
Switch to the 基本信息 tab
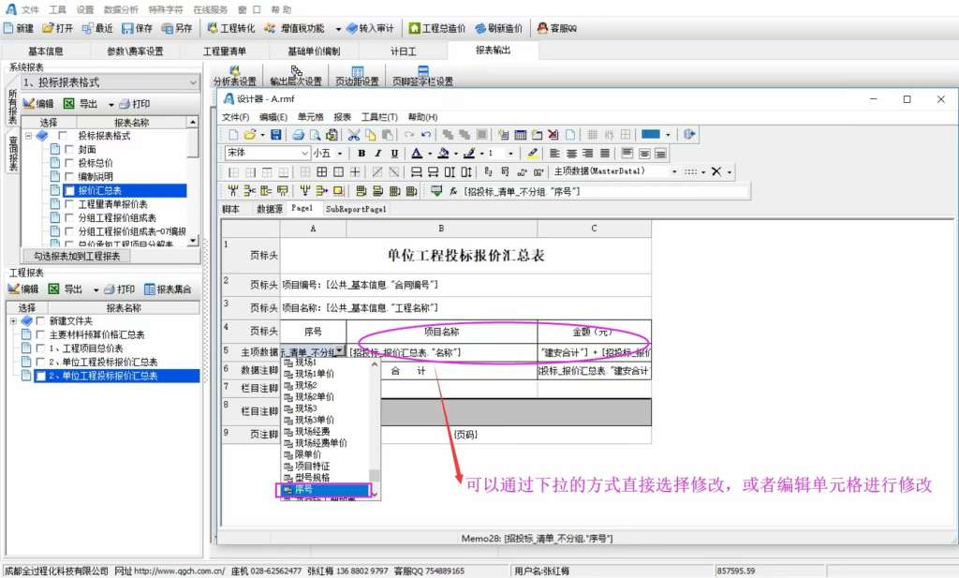46,52
